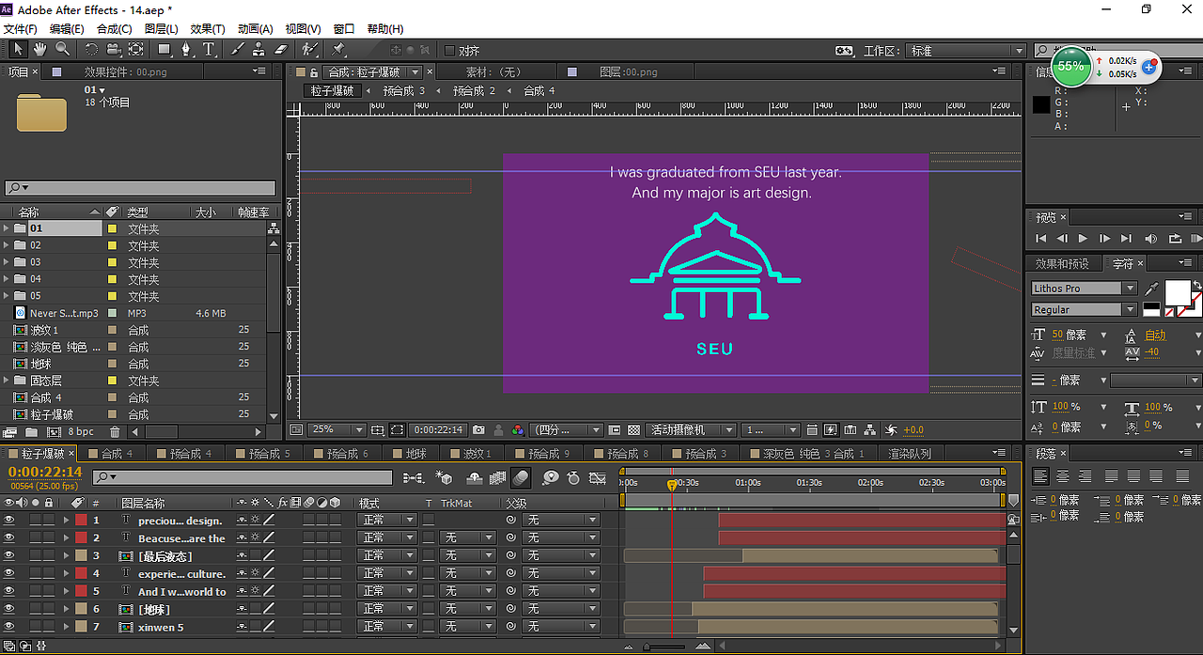Swap fill and stroke colors arrow
This screenshot has height=655, width=1203.
coord(1197,286)
